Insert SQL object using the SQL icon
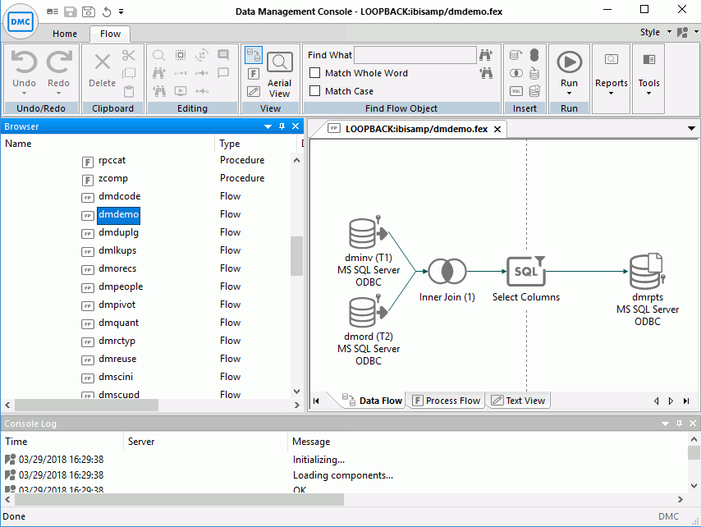701x527 pixels. click(x=516, y=91)
